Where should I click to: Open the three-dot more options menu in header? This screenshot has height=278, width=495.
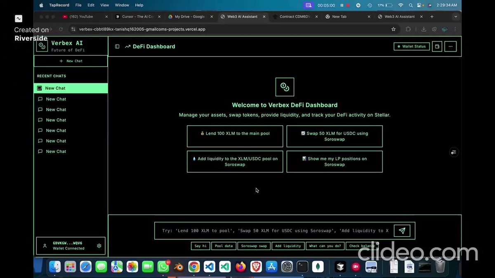(450, 47)
